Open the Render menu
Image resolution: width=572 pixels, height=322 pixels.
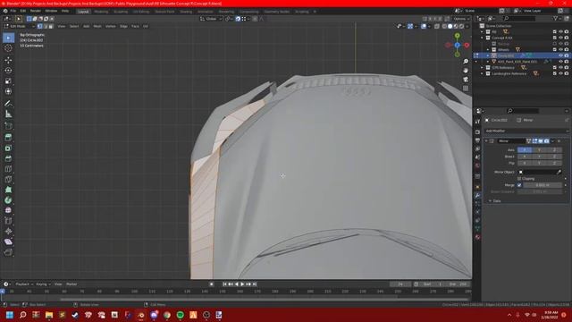tap(36, 11)
